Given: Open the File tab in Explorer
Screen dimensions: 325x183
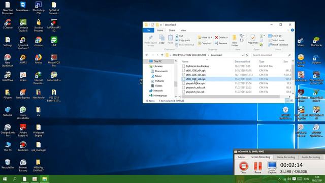Looking at the screenshot, I should pos(148,30).
